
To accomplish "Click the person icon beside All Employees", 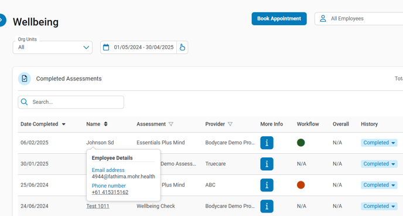I will (323, 19).
